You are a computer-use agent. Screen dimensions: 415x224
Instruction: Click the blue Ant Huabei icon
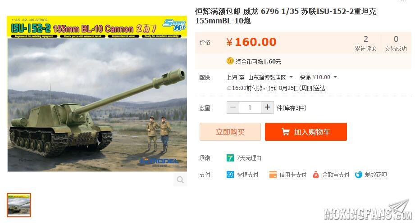pyautogui.click(x=358, y=175)
